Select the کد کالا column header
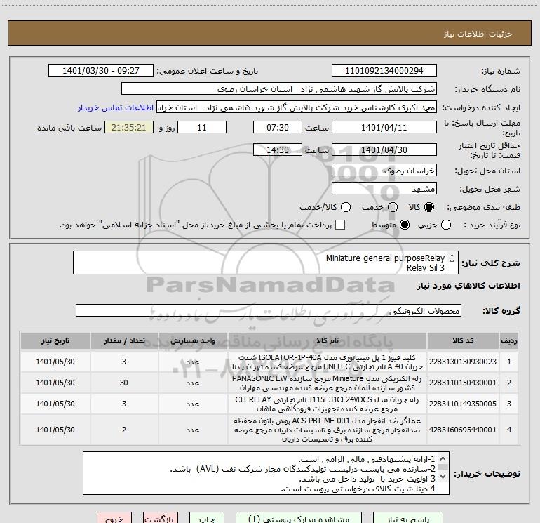Screen dimensions: 540x523 click(463, 341)
